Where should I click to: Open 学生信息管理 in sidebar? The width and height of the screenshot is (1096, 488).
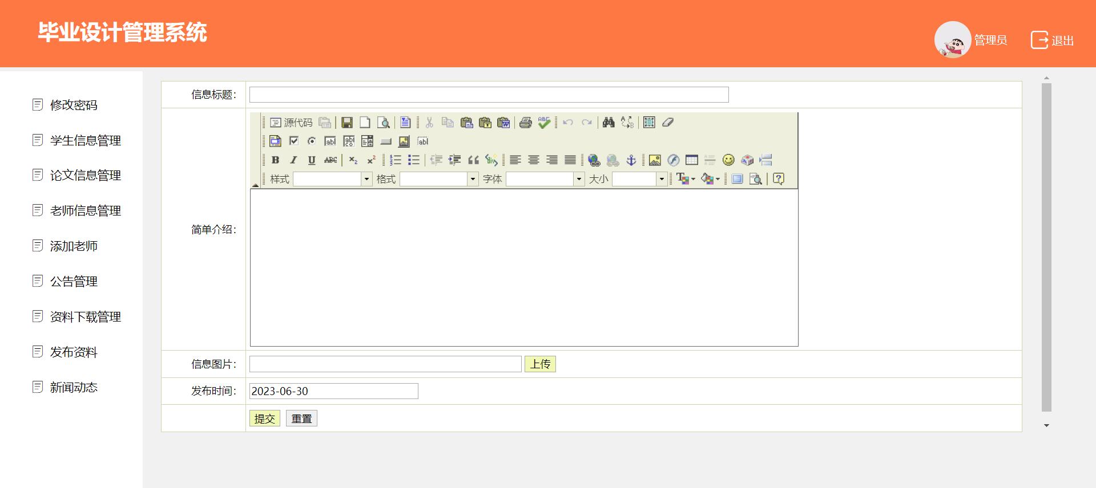point(86,140)
